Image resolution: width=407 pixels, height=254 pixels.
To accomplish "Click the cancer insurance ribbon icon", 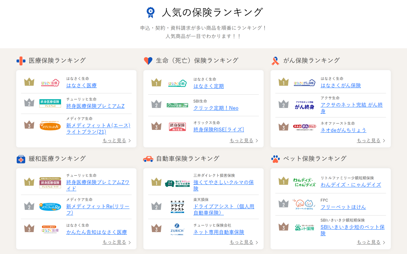I will point(275,61).
